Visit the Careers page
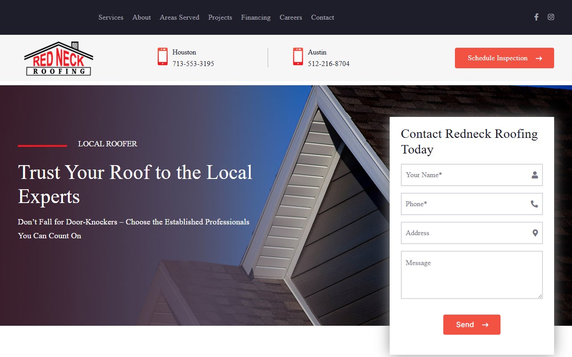Viewport: 572px width, 357px height. point(291,17)
